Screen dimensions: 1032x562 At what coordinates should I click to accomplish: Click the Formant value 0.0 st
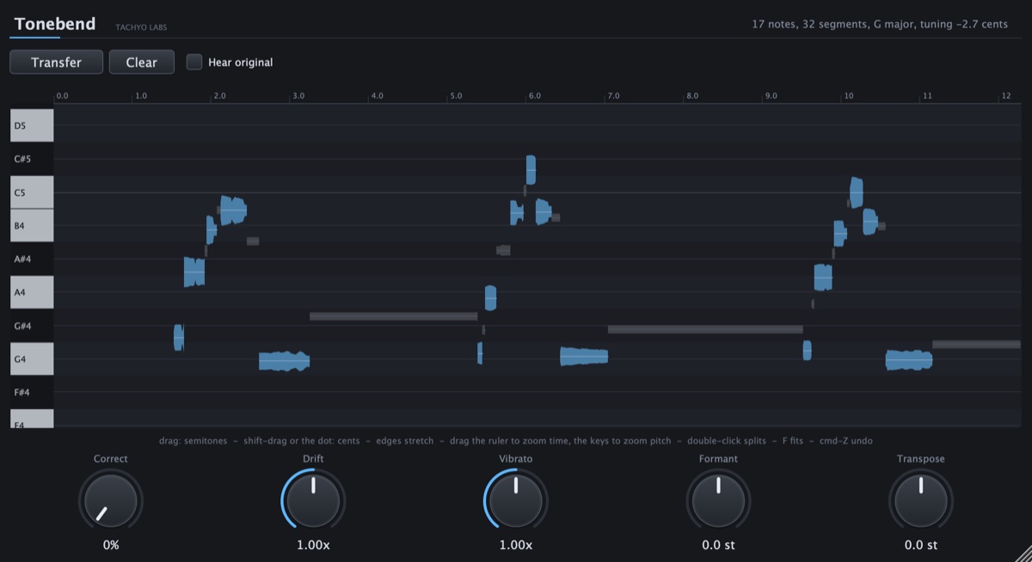click(718, 545)
